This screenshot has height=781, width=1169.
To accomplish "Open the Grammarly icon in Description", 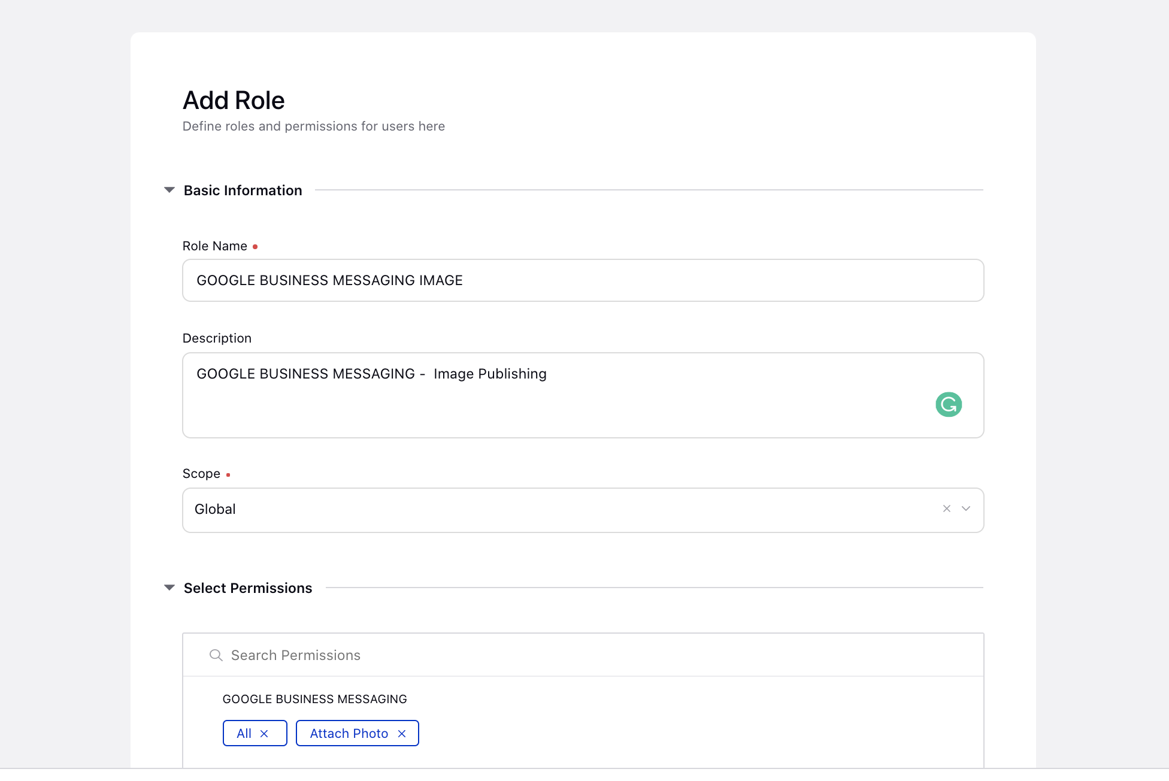I will pyautogui.click(x=949, y=404).
